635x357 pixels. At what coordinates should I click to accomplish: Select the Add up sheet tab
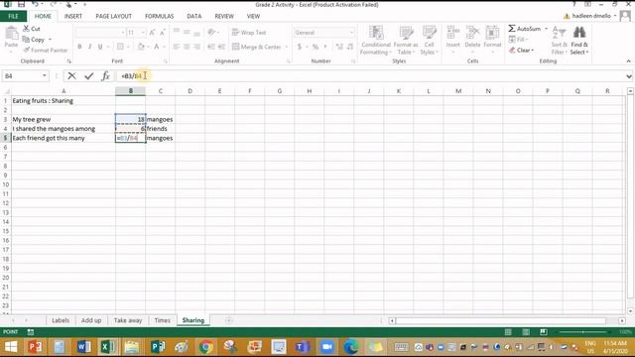[91, 320]
